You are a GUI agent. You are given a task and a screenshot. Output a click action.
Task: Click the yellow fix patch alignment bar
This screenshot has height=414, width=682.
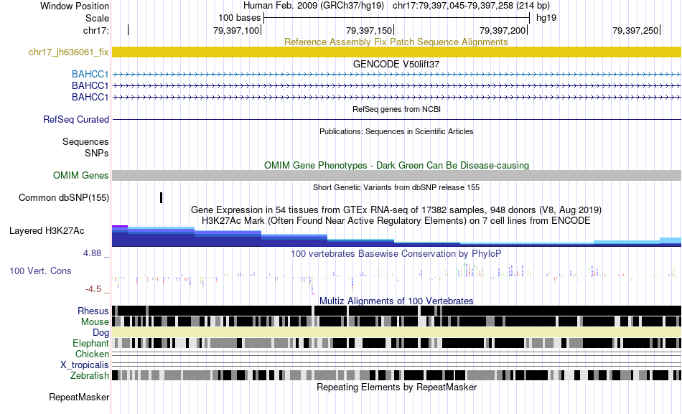(396, 52)
